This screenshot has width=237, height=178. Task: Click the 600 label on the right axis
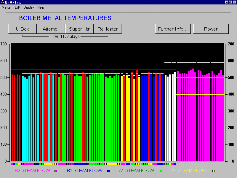pos(231,61)
